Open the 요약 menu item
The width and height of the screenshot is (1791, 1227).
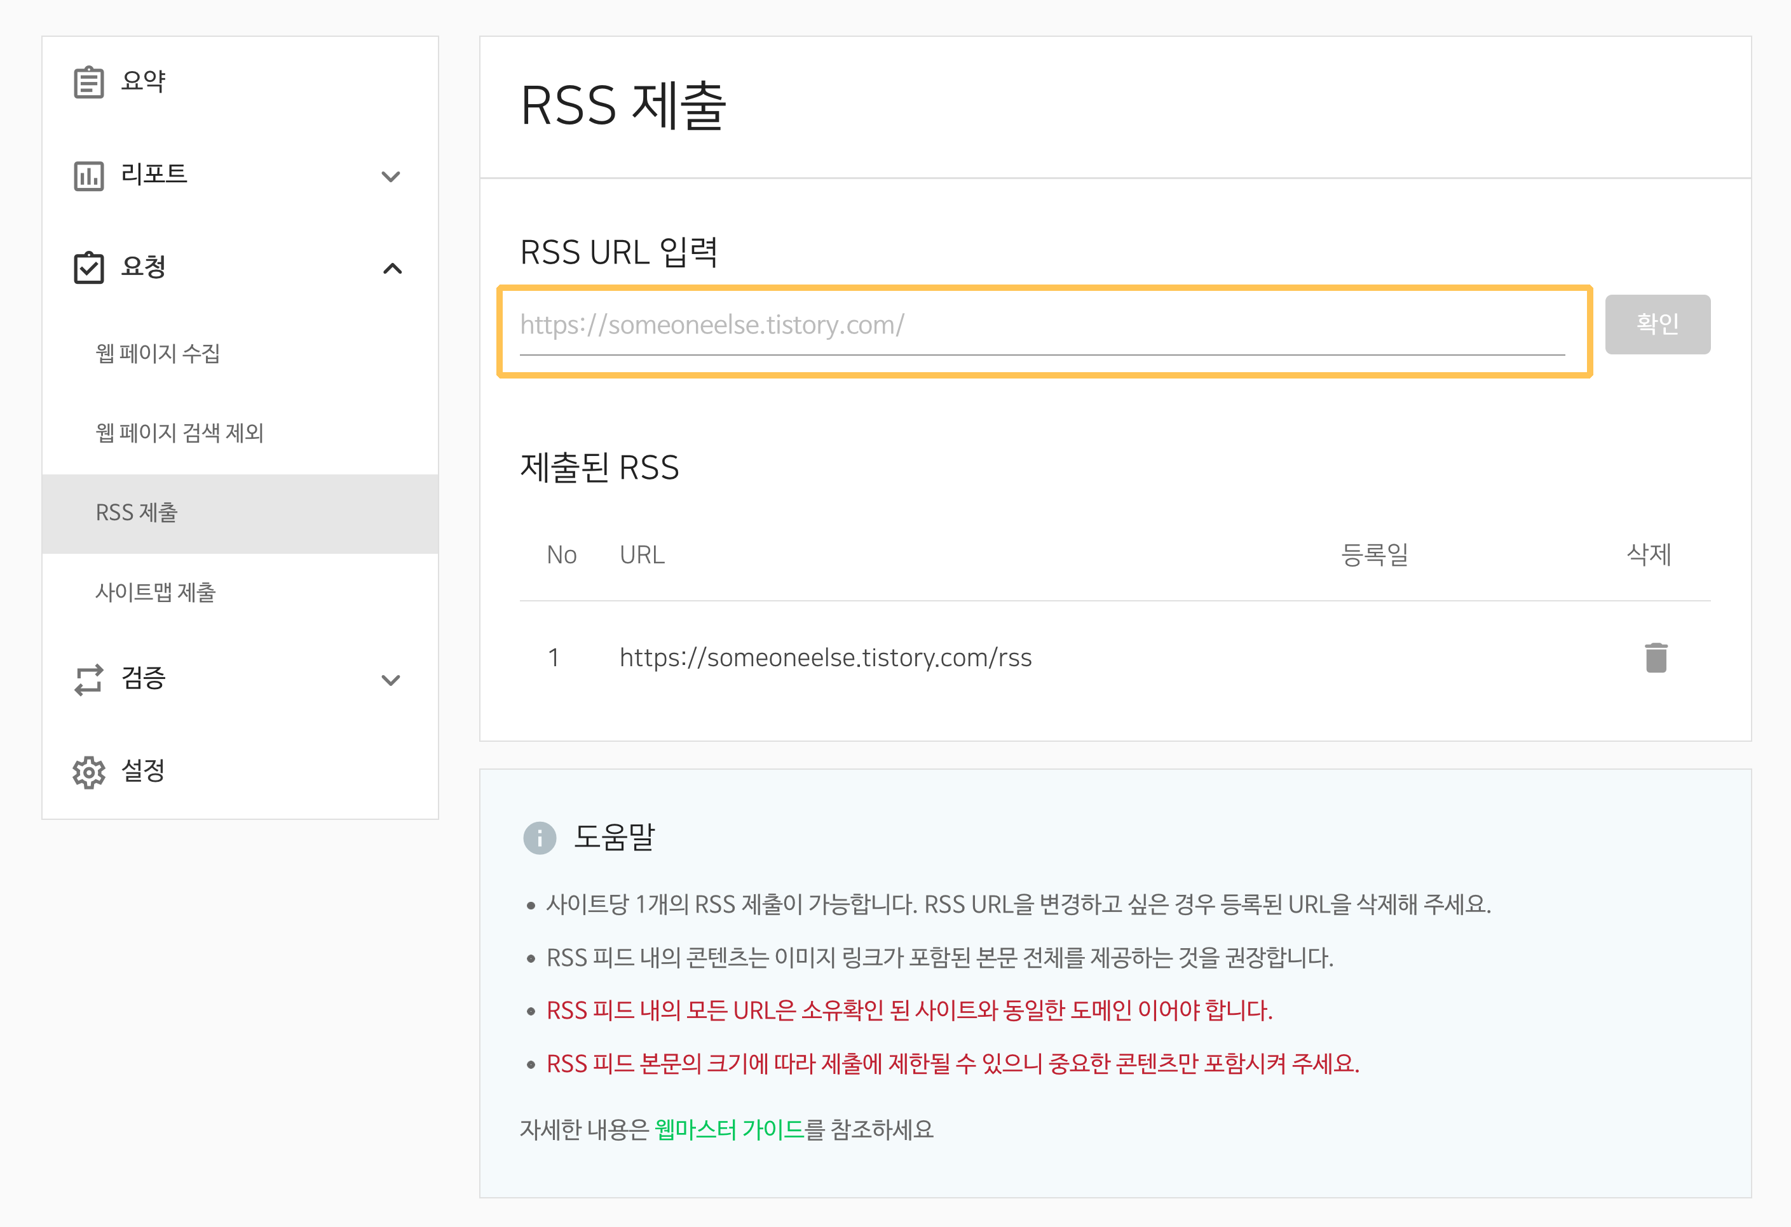pos(144,81)
